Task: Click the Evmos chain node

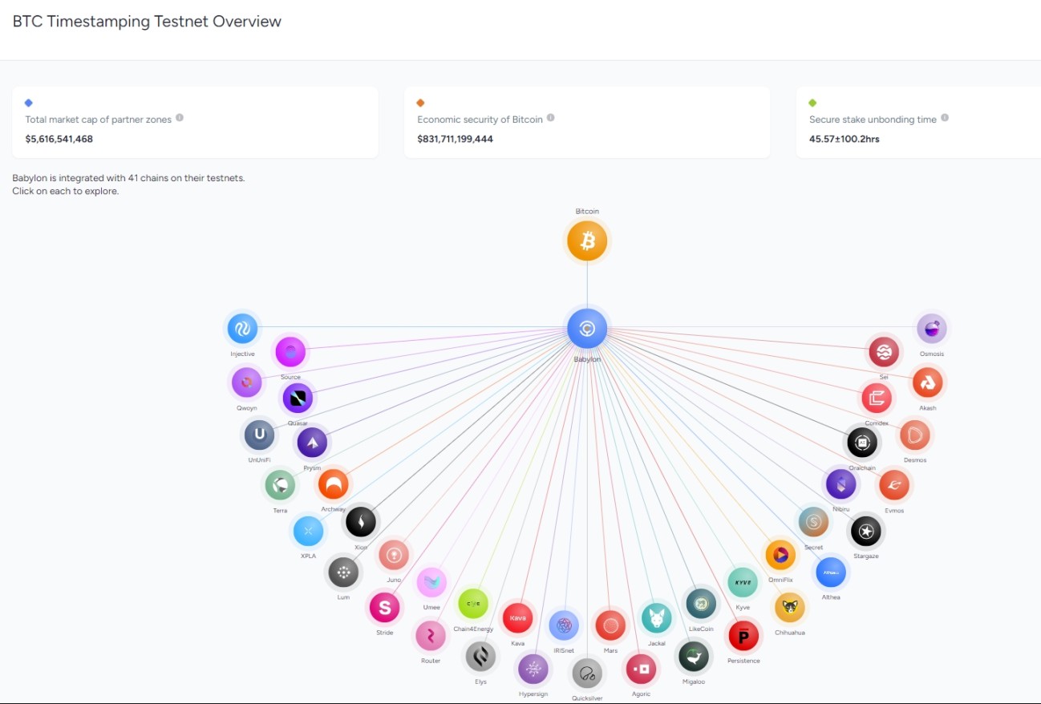Action: 894,485
